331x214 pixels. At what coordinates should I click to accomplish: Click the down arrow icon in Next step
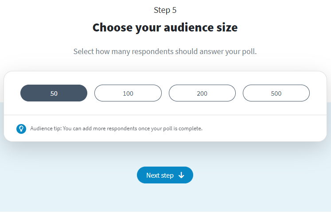181,175
